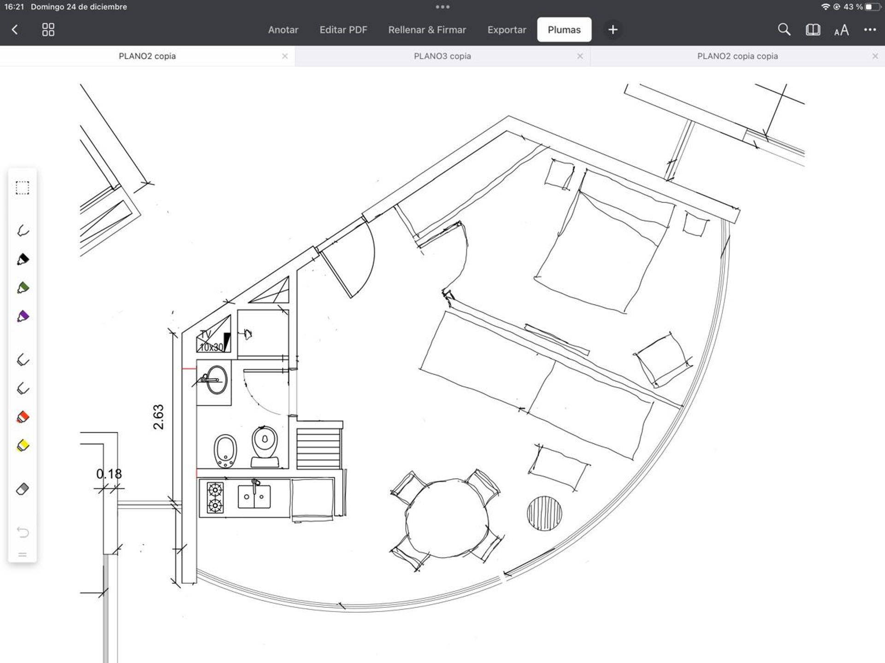The width and height of the screenshot is (885, 663).
Task: Pick the green pen
Action: [23, 288]
